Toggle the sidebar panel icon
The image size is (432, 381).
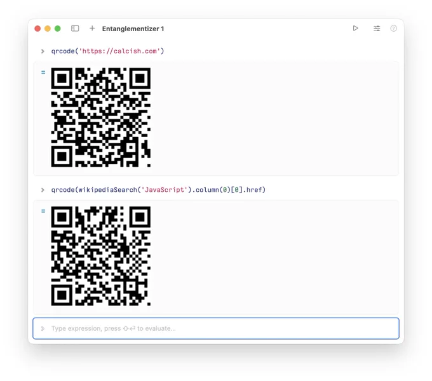tap(75, 29)
